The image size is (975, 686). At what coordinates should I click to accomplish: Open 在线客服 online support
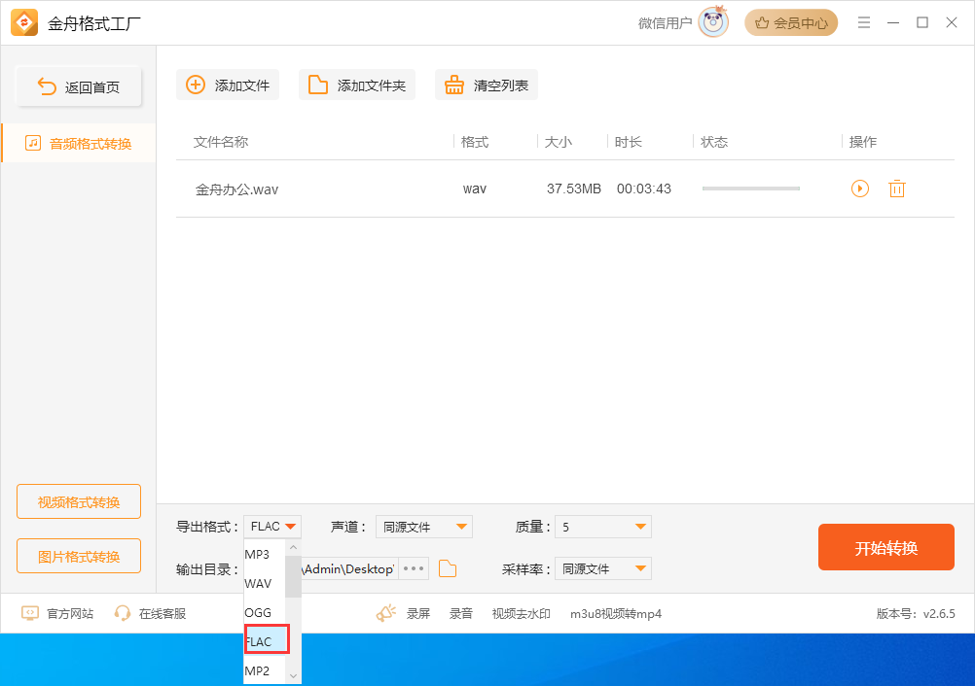[x=162, y=613]
